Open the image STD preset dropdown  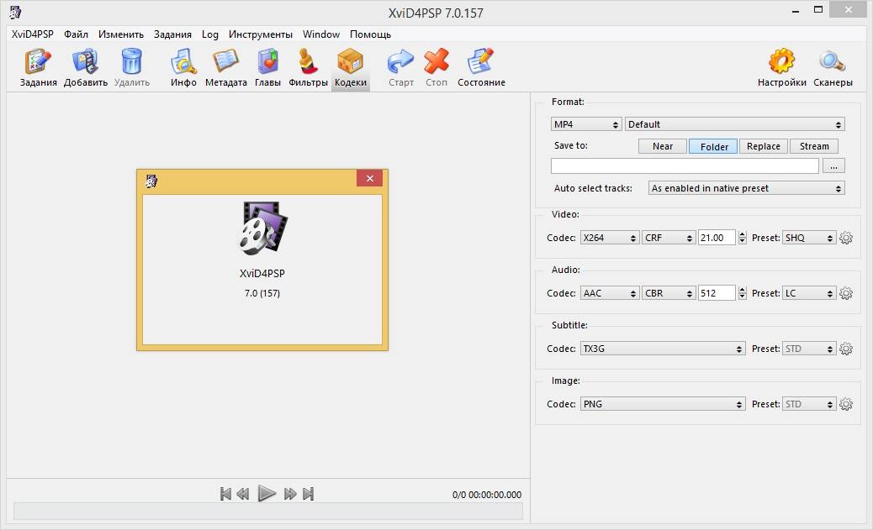[x=808, y=404]
